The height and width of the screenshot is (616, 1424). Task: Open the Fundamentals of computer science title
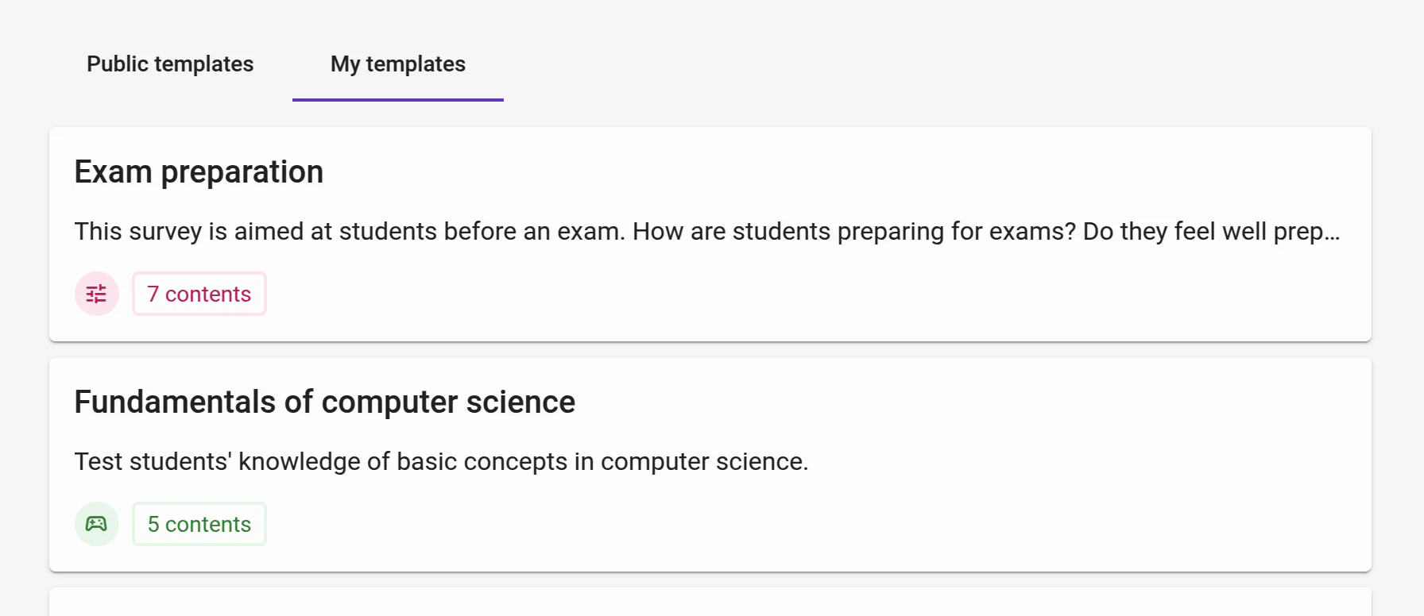point(324,402)
